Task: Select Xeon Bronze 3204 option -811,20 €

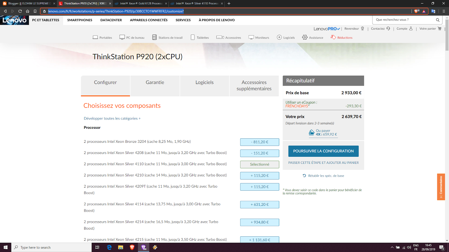Action: coord(260,142)
